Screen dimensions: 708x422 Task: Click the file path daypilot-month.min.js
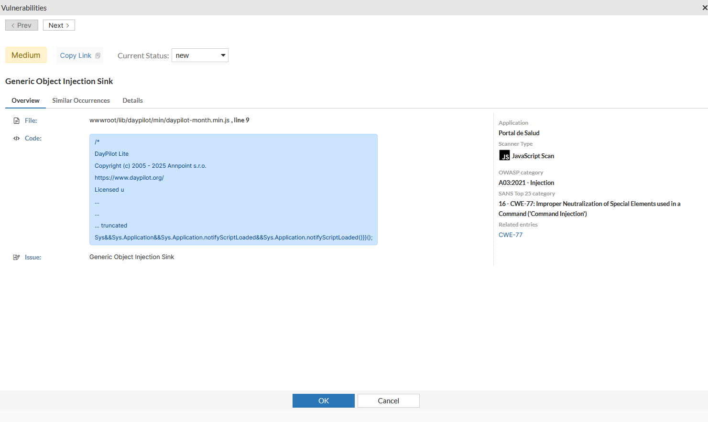[x=159, y=120]
